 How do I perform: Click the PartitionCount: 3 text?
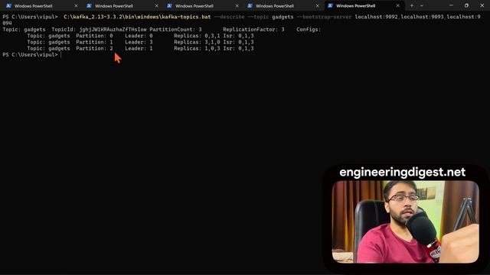pos(175,30)
